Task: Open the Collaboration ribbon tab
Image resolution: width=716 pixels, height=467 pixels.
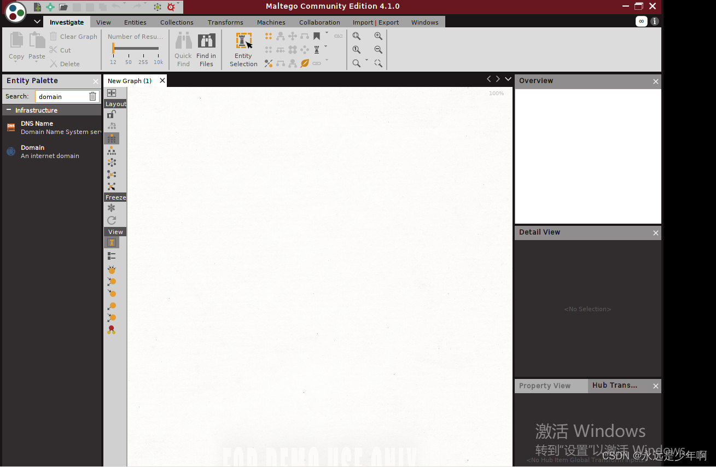Action: tap(319, 22)
